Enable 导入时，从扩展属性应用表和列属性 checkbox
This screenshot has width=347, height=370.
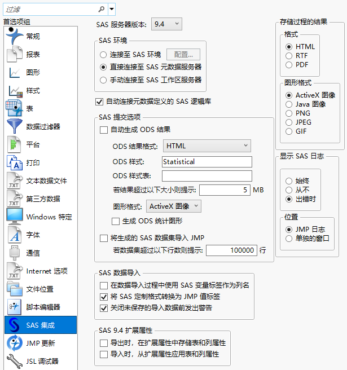tap(104, 354)
